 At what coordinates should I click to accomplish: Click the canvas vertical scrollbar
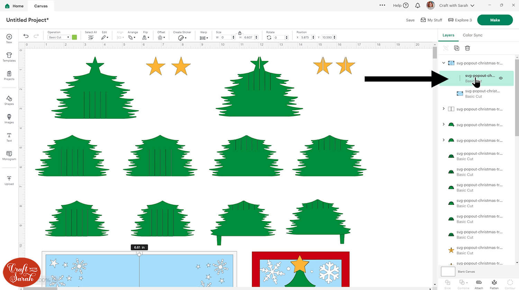coord(435,53)
